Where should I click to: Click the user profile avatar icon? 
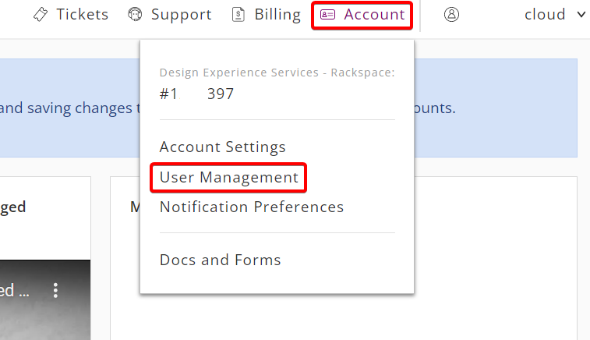(451, 15)
